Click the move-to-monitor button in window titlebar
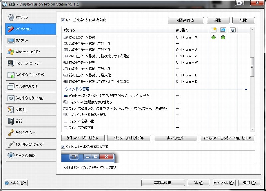Image resolution: width=266 pixels, height=191 pixels. click(x=240, y=3)
